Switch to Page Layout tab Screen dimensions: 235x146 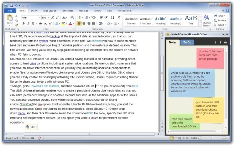coord(49,11)
